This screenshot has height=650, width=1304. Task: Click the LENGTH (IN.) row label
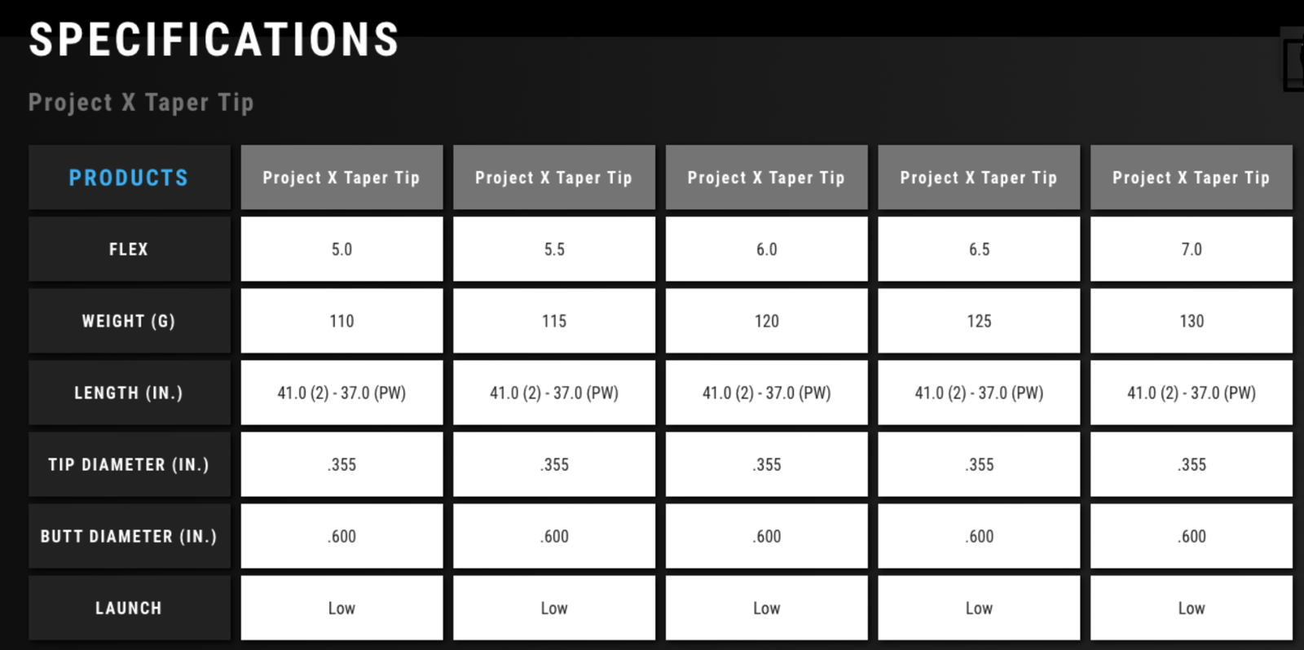pyautogui.click(x=129, y=393)
